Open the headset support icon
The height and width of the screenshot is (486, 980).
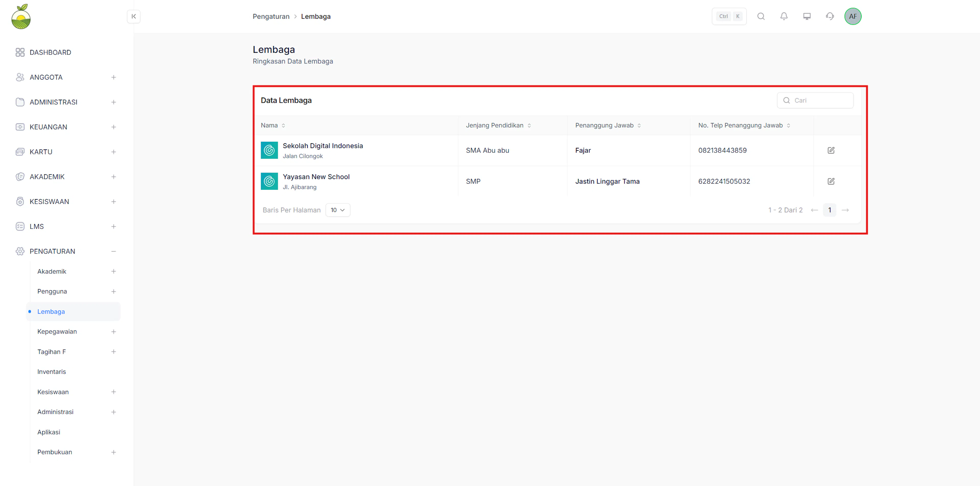point(830,16)
